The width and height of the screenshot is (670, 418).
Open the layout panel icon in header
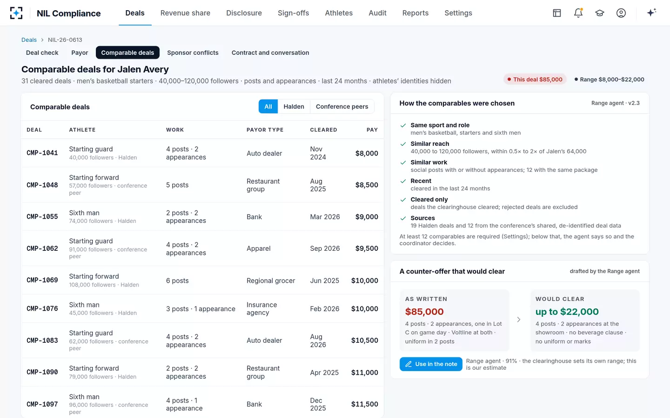click(557, 13)
